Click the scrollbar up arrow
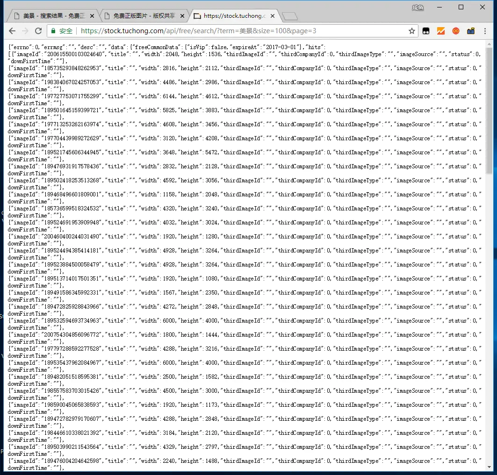 [x=490, y=44]
